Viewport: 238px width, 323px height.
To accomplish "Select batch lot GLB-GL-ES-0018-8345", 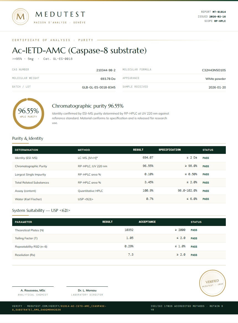I will pyautogui.click(x=99, y=88).
